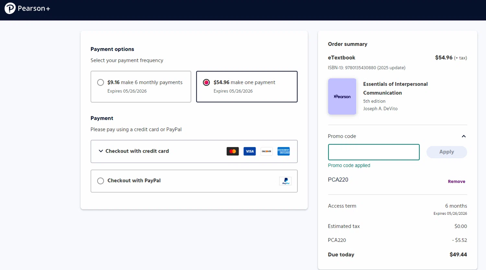Click the - $5.52 discount amount

click(x=459, y=240)
